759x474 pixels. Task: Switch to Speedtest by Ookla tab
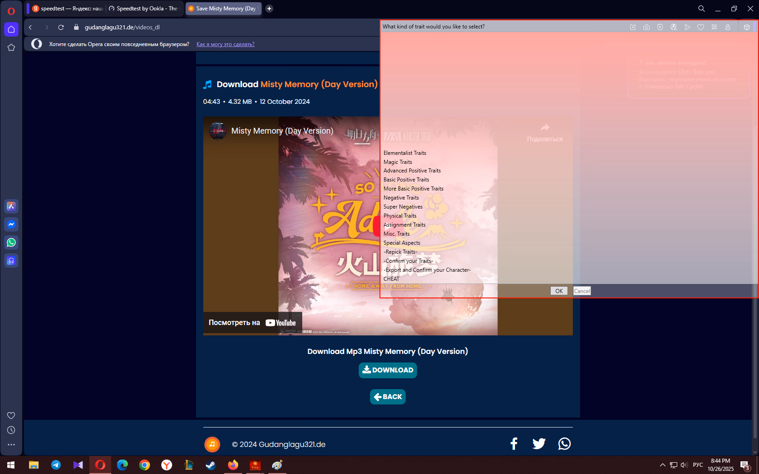click(145, 9)
